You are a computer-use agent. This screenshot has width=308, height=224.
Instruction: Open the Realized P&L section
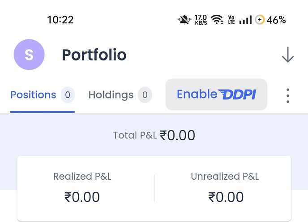[x=82, y=187]
